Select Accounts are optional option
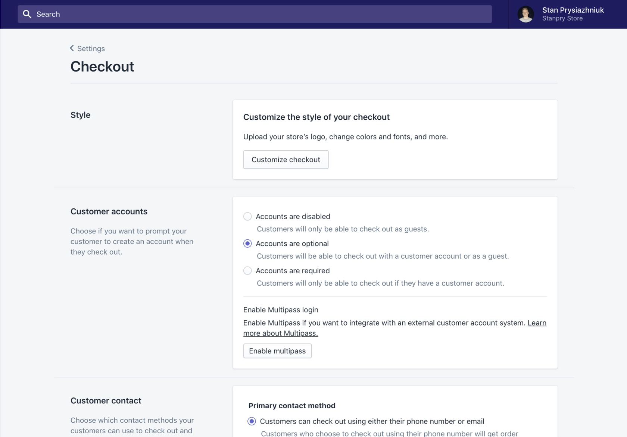The width and height of the screenshot is (627, 437). (x=247, y=243)
